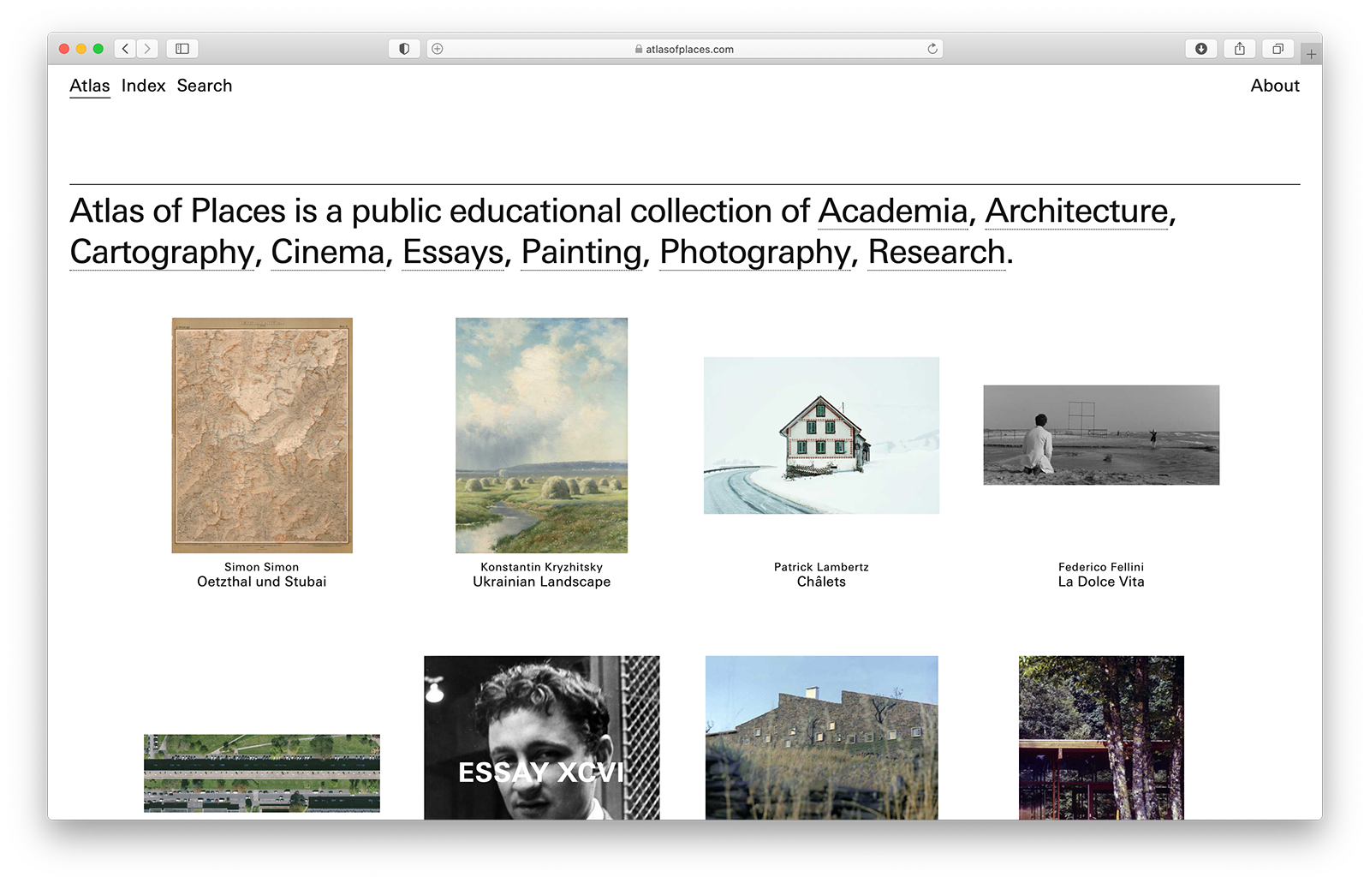Follow the Academia category link
The height and width of the screenshot is (883, 1370).
pos(893,211)
